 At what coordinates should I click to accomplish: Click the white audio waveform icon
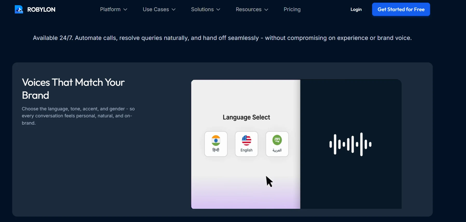pos(350,144)
